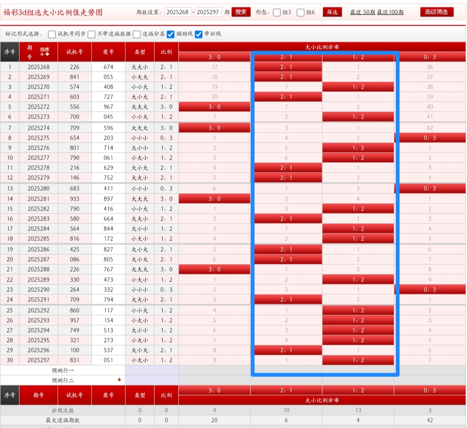Show the 最近100期 results

tap(390, 13)
